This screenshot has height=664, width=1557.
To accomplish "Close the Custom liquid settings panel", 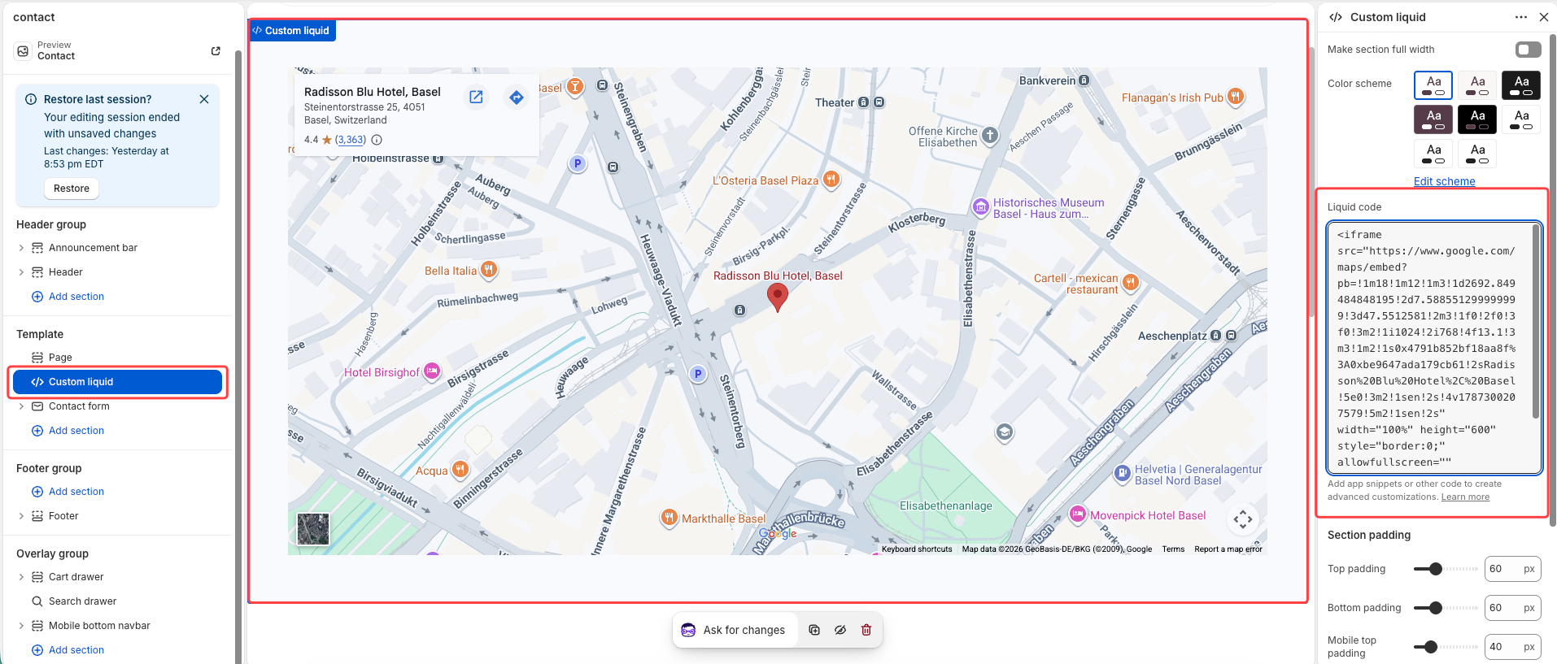I will tap(1544, 17).
